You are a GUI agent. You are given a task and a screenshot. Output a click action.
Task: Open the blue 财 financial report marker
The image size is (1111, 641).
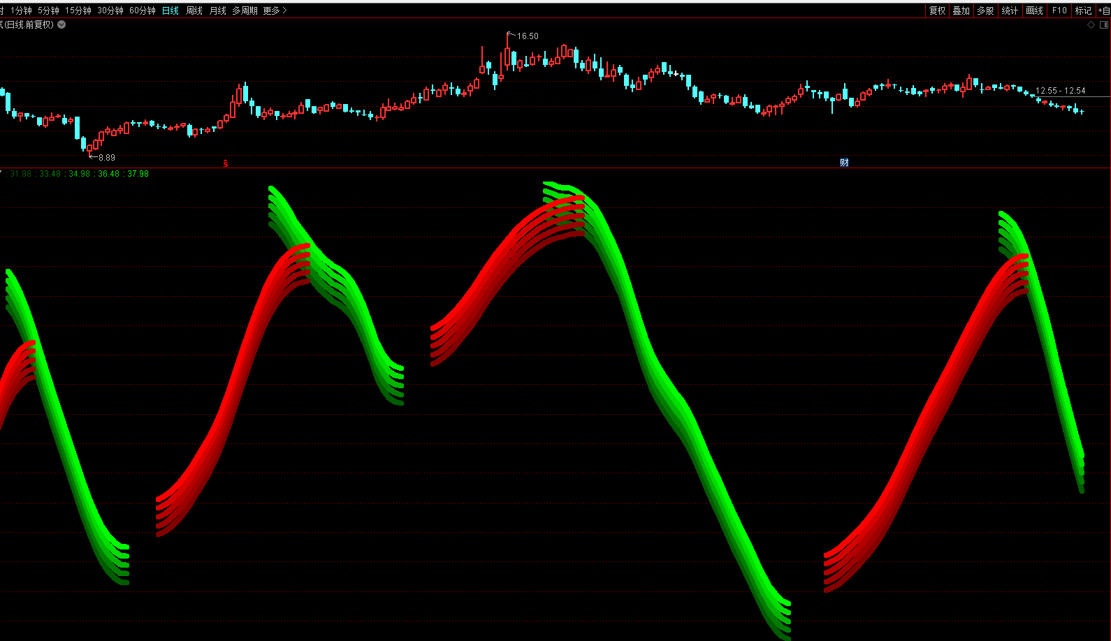click(x=844, y=163)
